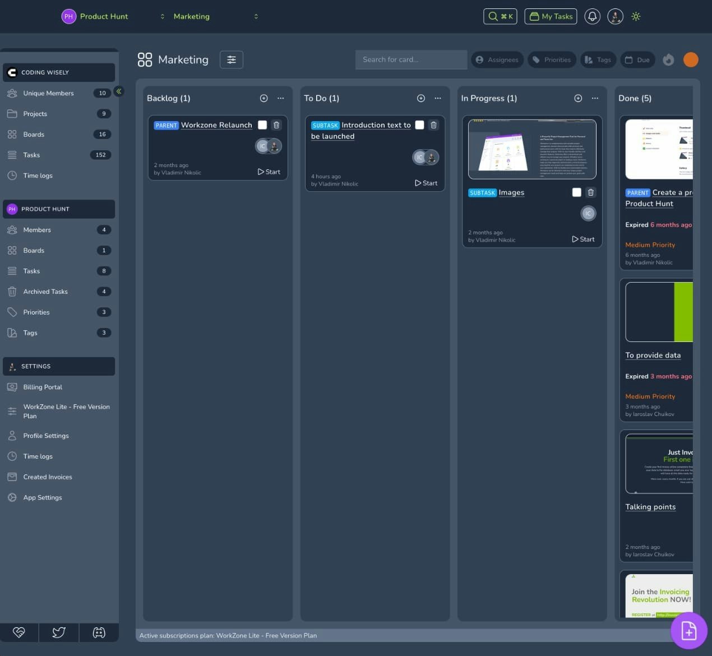Viewport: 712px width, 656px height.
Task: Check the Workzone Relaunch card checkbox
Action: point(262,125)
